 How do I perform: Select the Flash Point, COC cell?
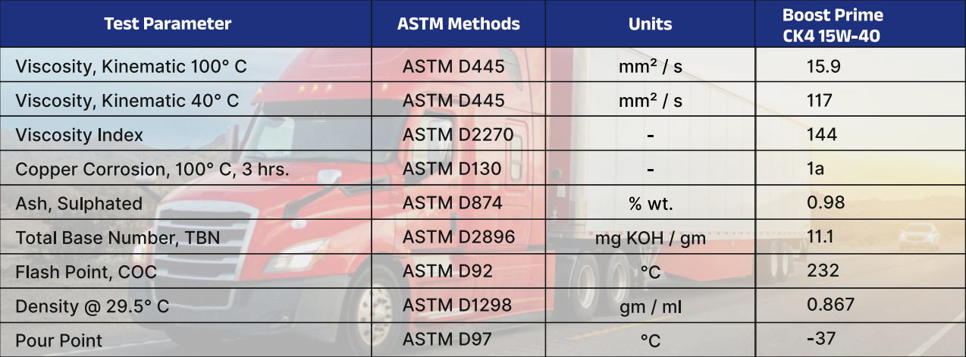(86, 272)
